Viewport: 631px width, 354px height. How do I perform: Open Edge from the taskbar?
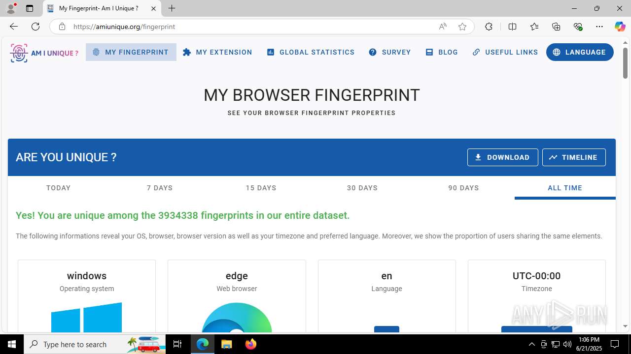click(203, 344)
